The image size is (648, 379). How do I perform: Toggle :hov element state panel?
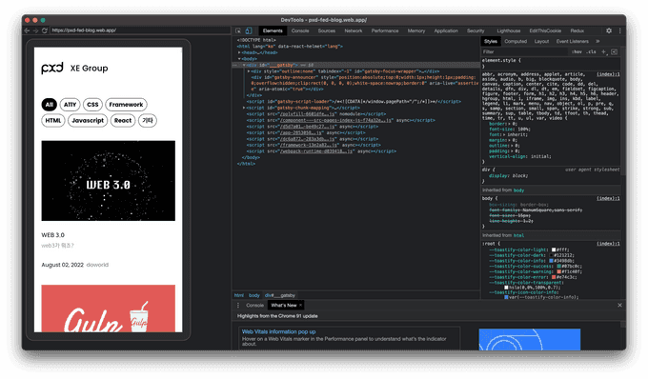[x=577, y=52]
